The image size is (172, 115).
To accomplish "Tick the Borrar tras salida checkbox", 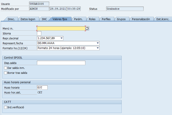I will point(5,73).
